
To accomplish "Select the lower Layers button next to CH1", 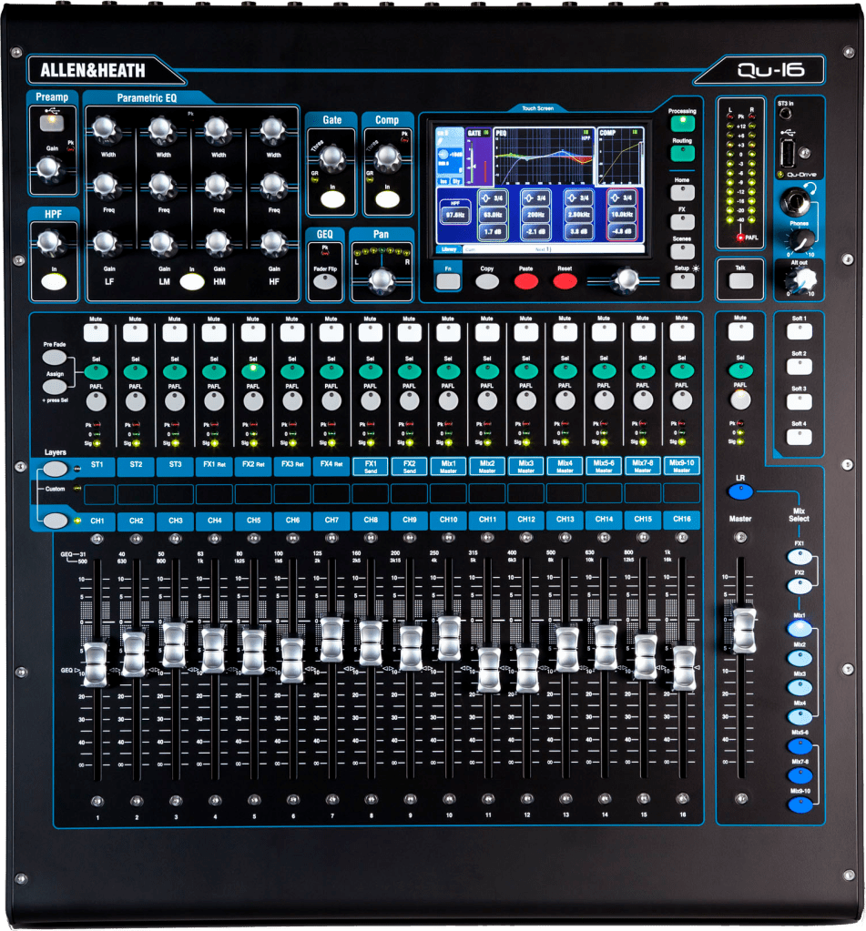I will point(56,521).
